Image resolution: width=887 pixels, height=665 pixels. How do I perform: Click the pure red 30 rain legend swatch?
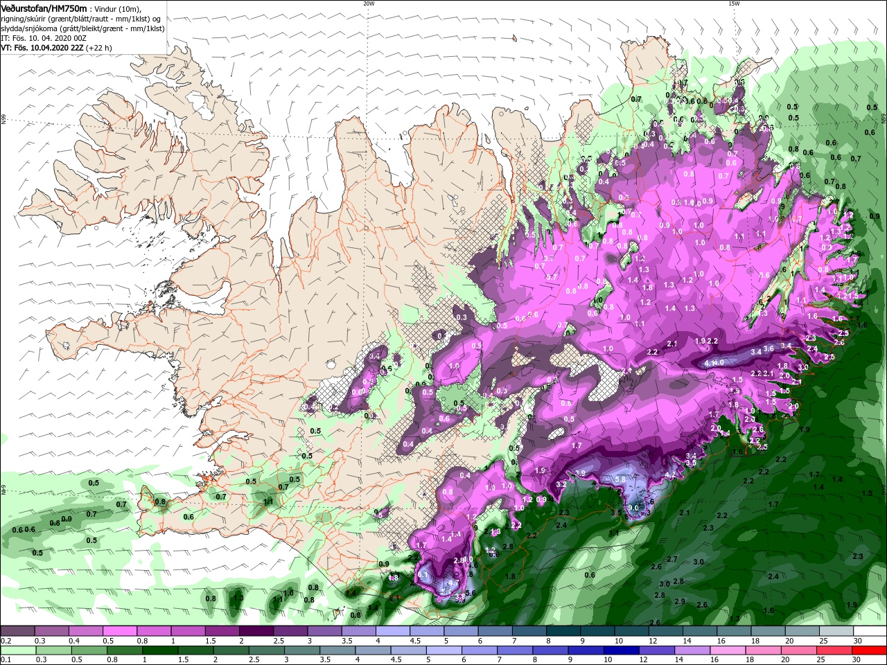point(869,650)
